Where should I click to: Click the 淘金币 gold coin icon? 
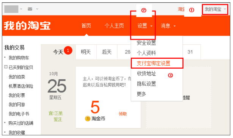pos(88,119)
